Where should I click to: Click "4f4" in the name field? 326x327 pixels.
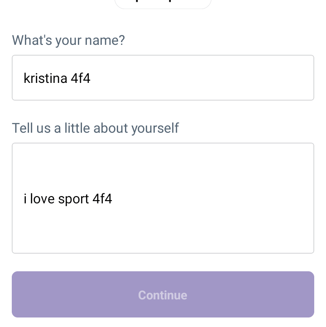pos(81,78)
